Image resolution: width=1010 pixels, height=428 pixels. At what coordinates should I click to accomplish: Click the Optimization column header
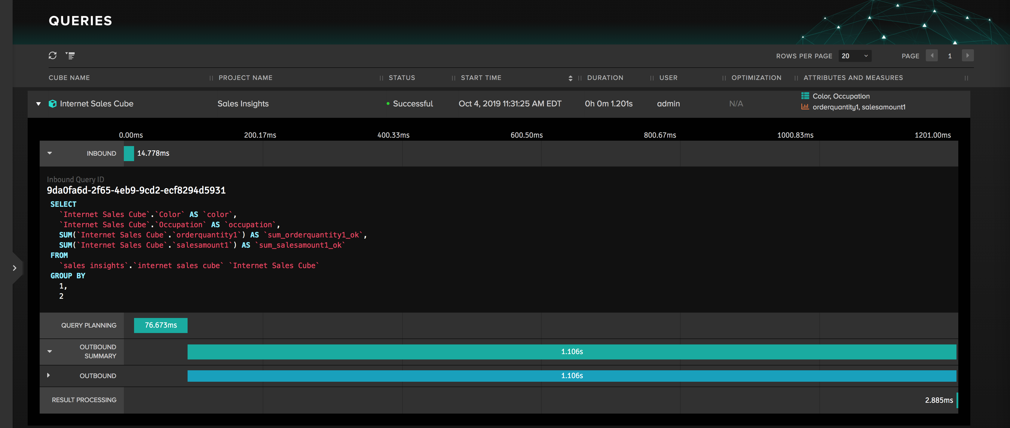(756, 78)
